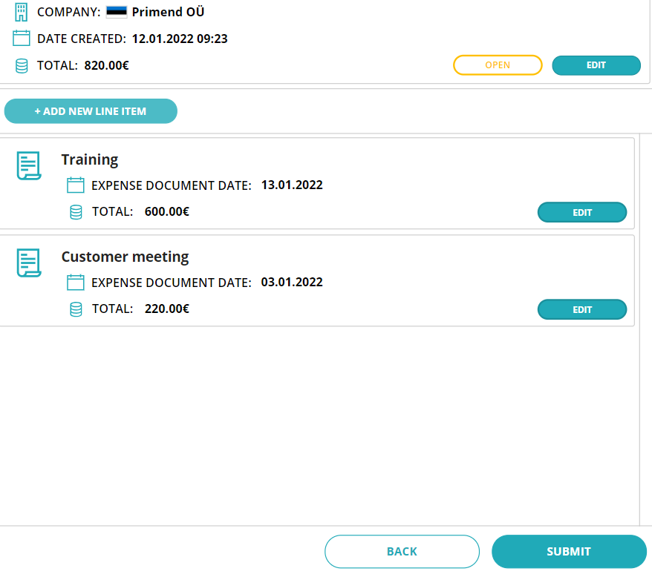Open the Training line item title
652x577 pixels.
point(90,159)
